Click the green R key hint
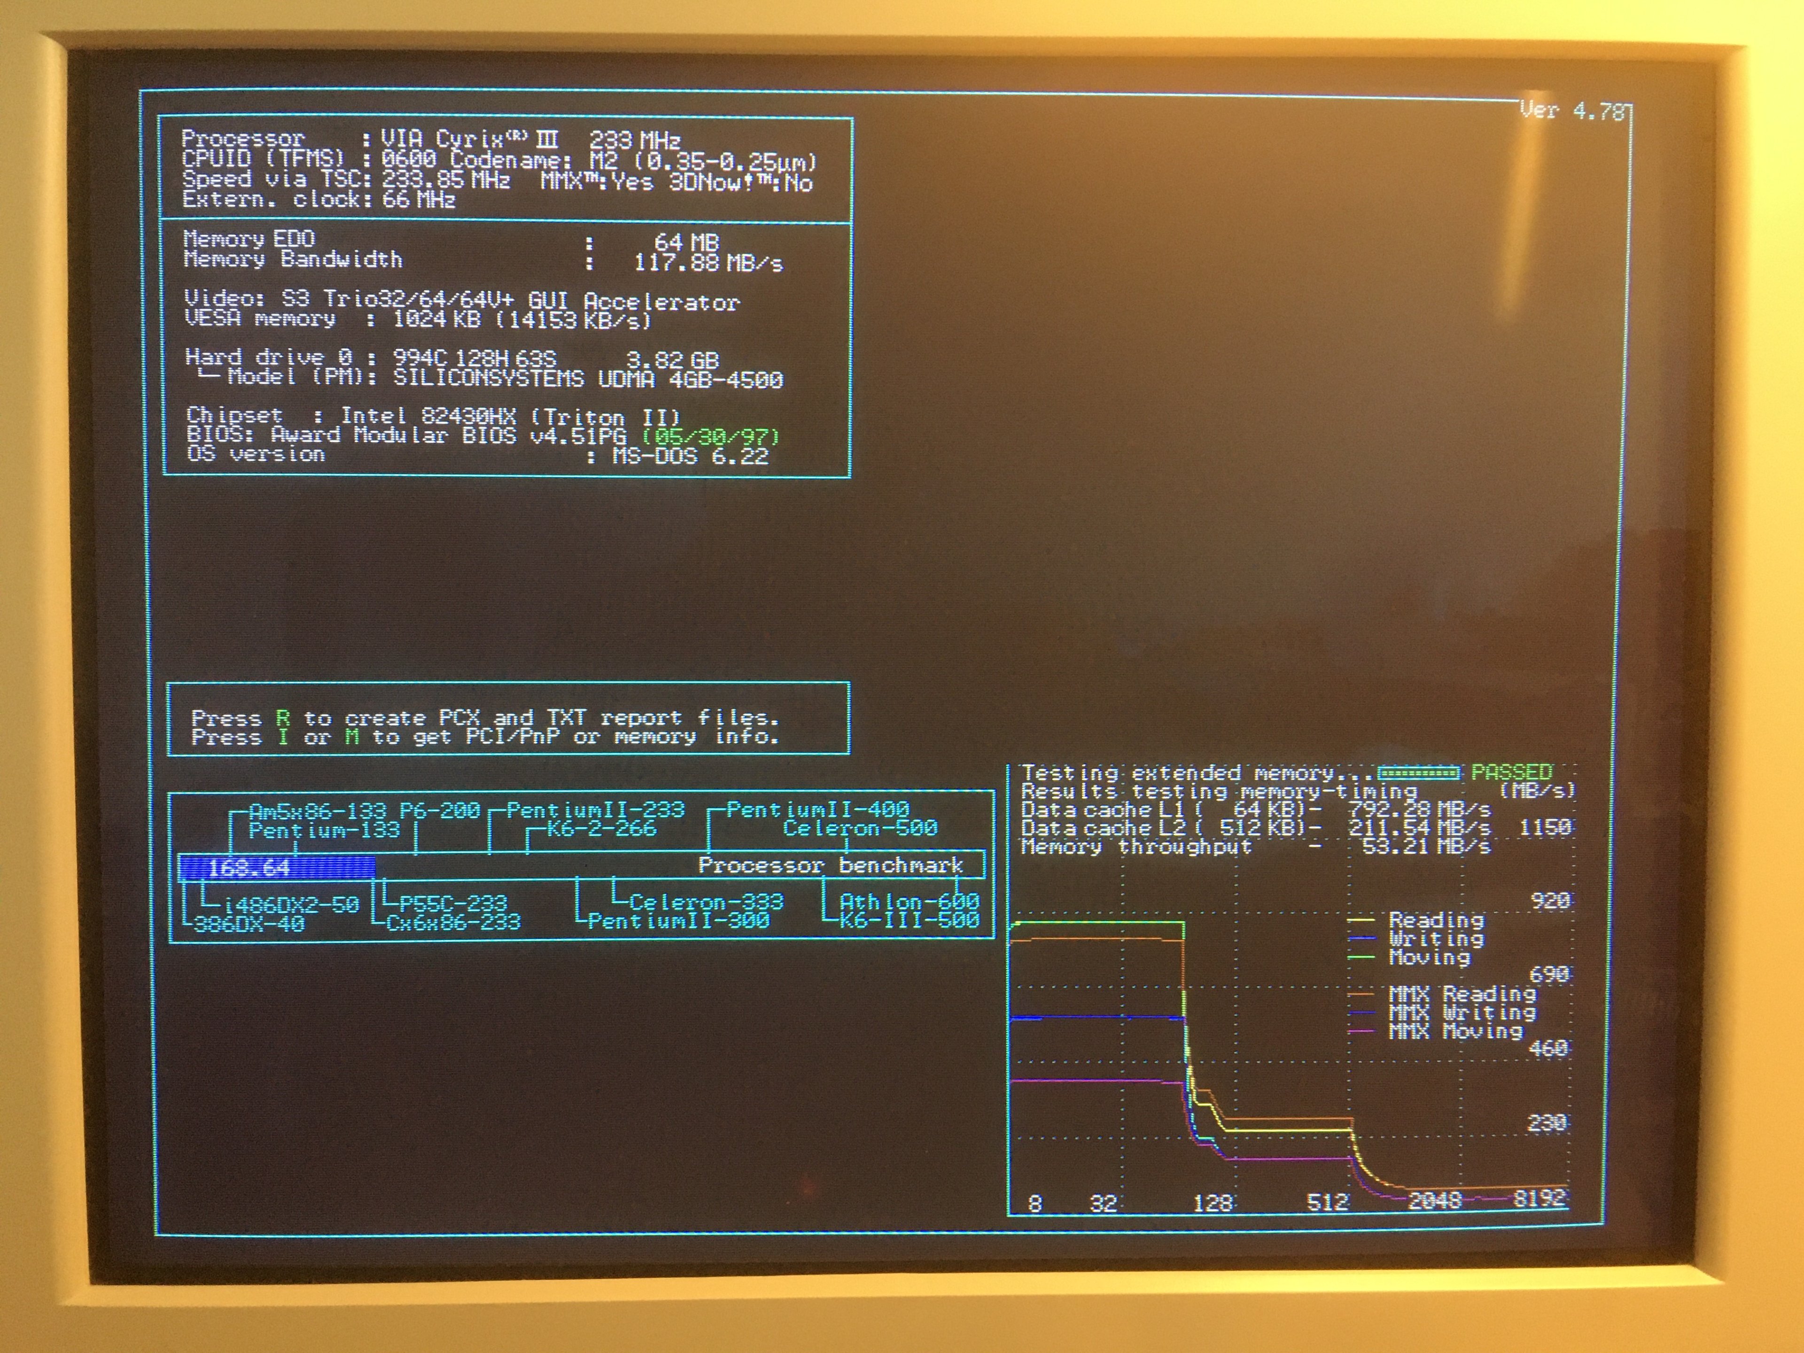The image size is (1804, 1353). (283, 718)
